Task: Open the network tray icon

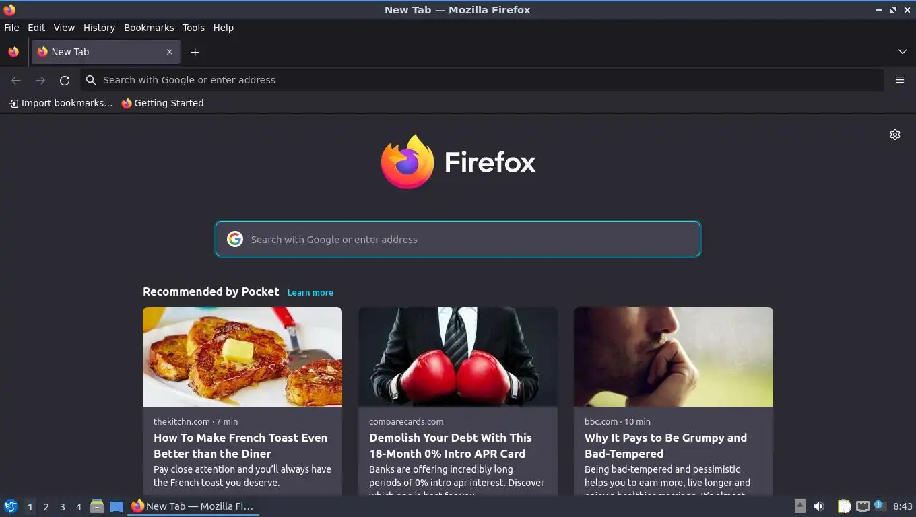Action: point(862,506)
